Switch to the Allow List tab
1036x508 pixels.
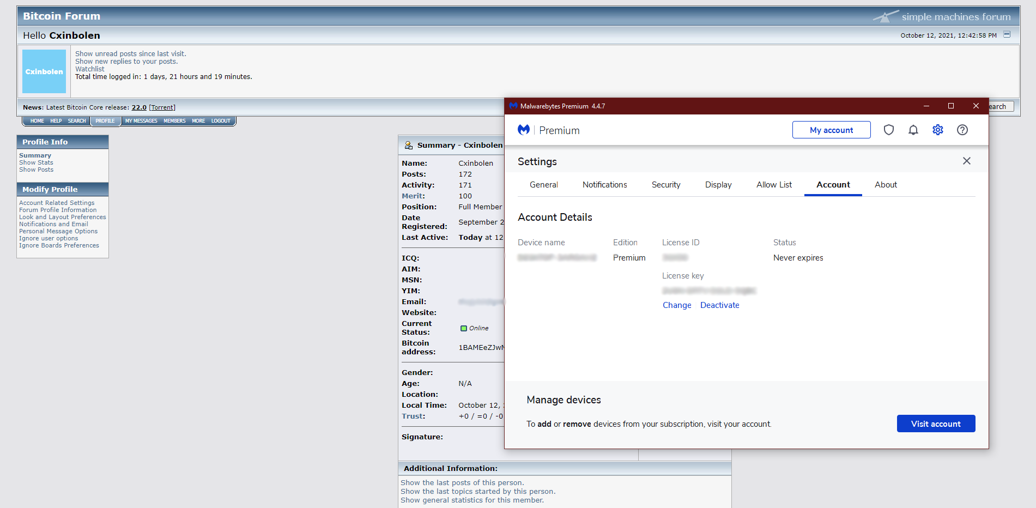pyautogui.click(x=774, y=185)
